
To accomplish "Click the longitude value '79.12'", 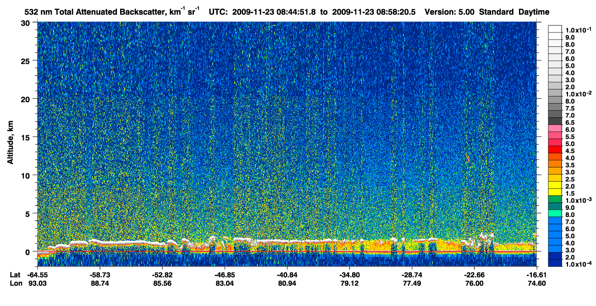I will click(x=349, y=284).
